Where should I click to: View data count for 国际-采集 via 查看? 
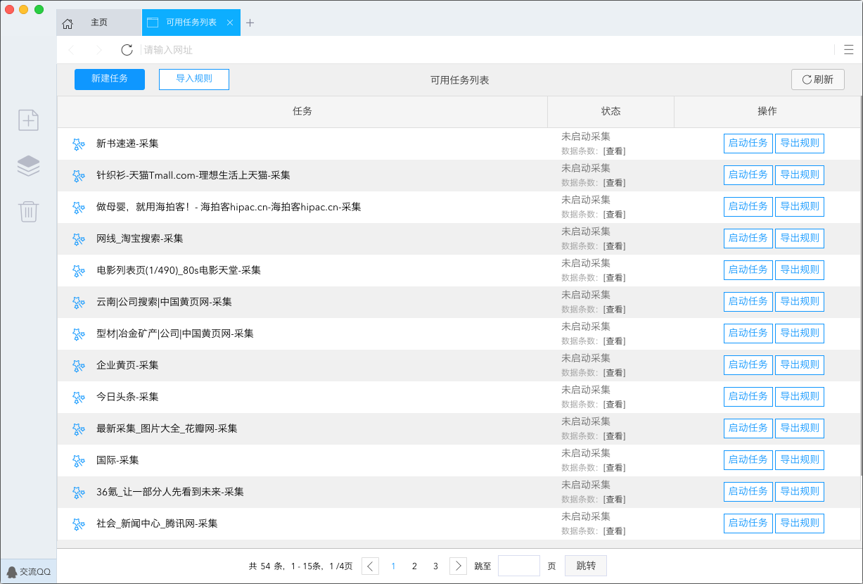tap(615, 468)
